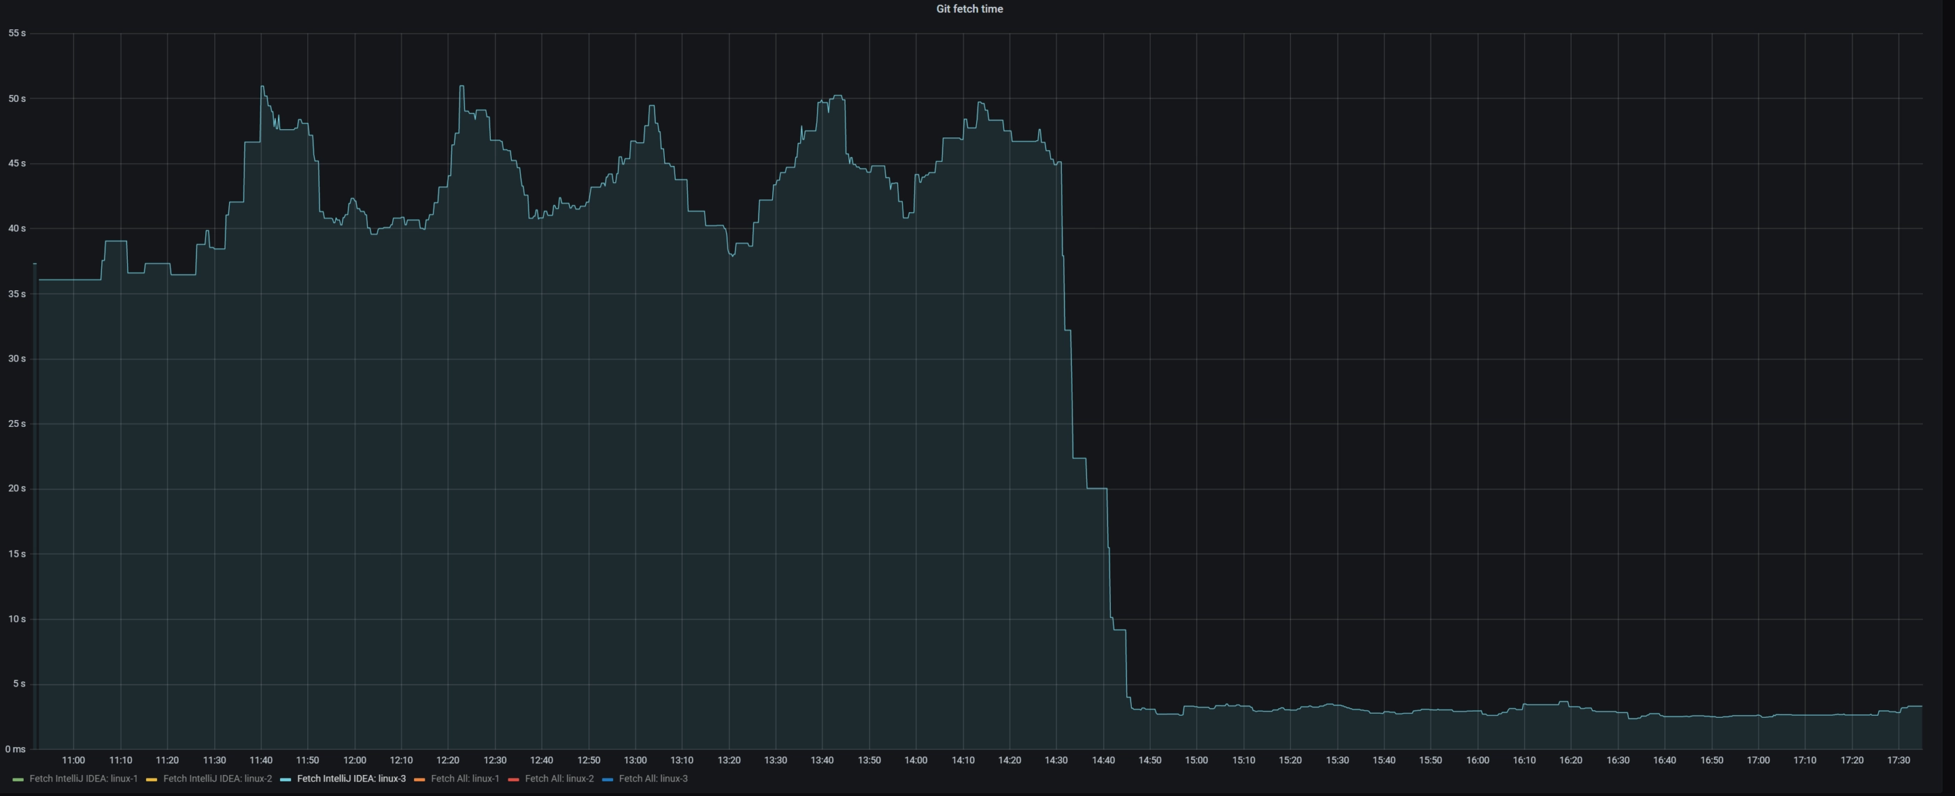Click the 12:20 time axis label

click(x=448, y=760)
